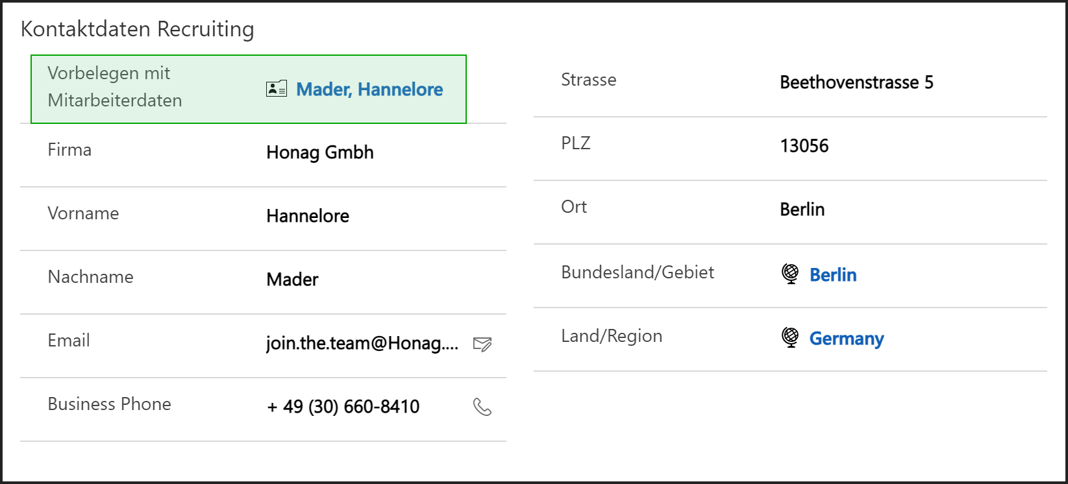The height and width of the screenshot is (484, 1068).
Task: Click the Strasse field with Beethovenstrasse 5
Action: point(856,82)
